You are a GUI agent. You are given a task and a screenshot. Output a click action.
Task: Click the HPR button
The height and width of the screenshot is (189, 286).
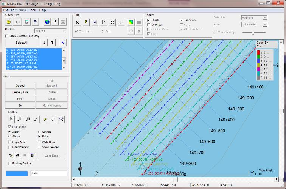20,99
